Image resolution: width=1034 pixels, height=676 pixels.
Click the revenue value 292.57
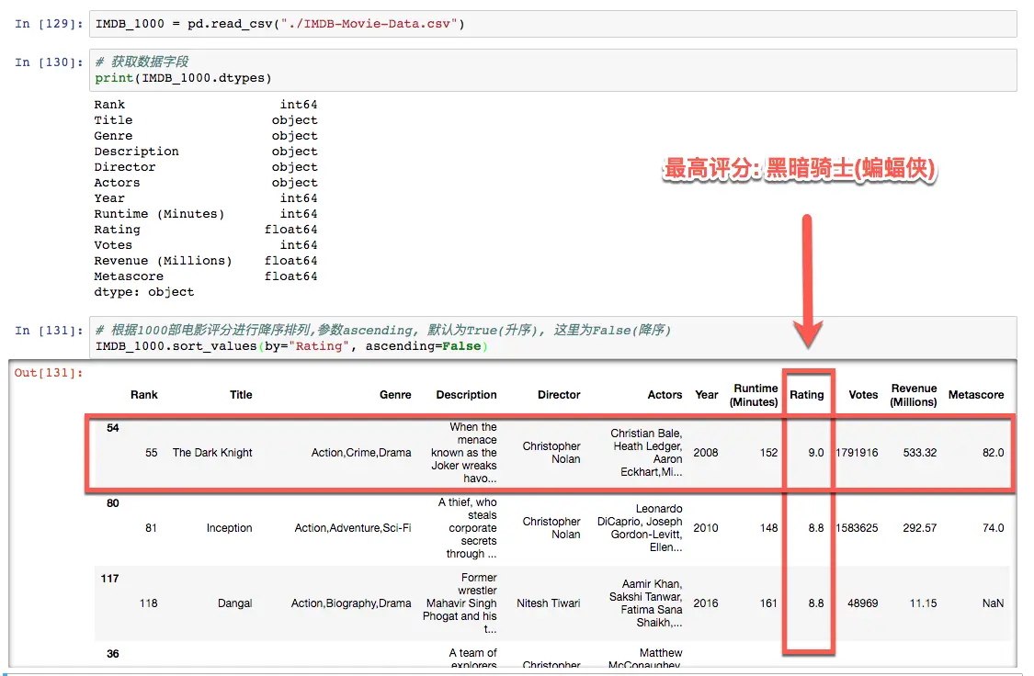tap(920, 528)
